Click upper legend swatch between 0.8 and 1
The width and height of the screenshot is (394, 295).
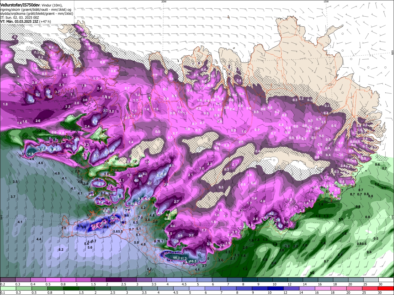pyautogui.click(x=68, y=280)
